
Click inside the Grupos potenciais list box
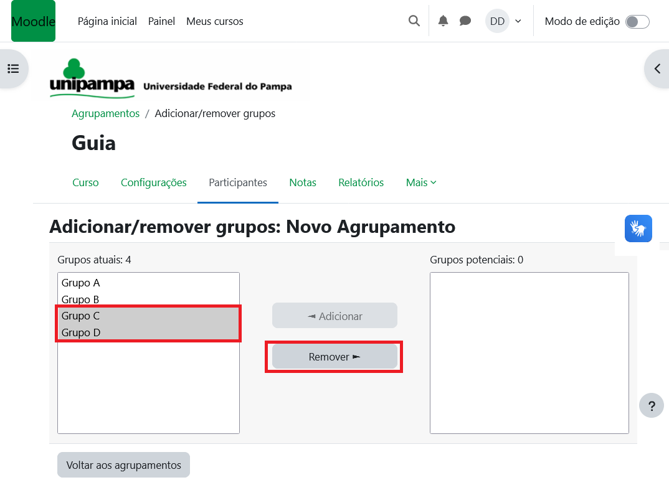pyautogui.click(x=529, y=352)
